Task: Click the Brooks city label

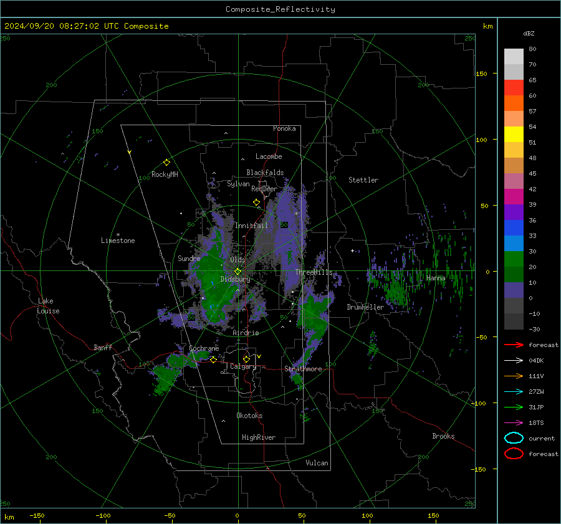Action: tap(443, 436)
